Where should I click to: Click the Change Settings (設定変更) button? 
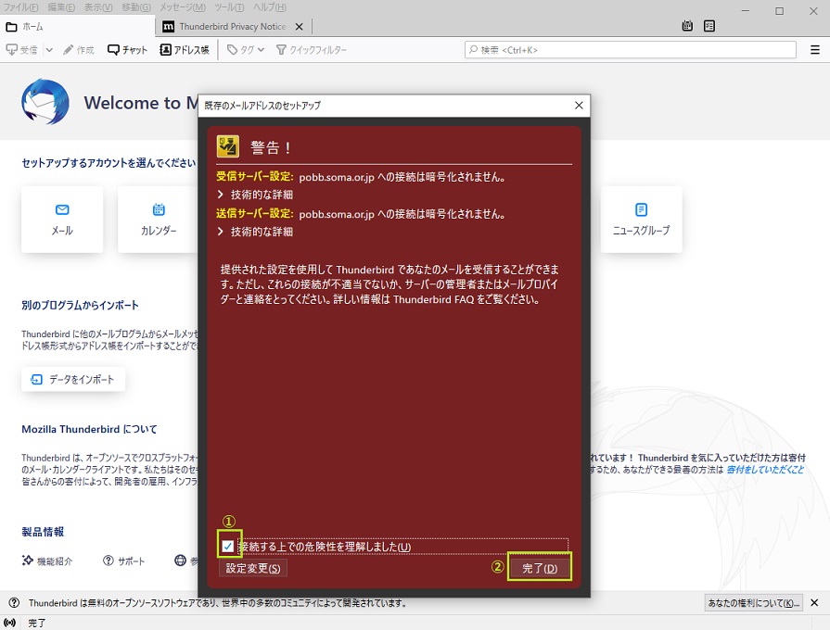click(x=253, y=568)
